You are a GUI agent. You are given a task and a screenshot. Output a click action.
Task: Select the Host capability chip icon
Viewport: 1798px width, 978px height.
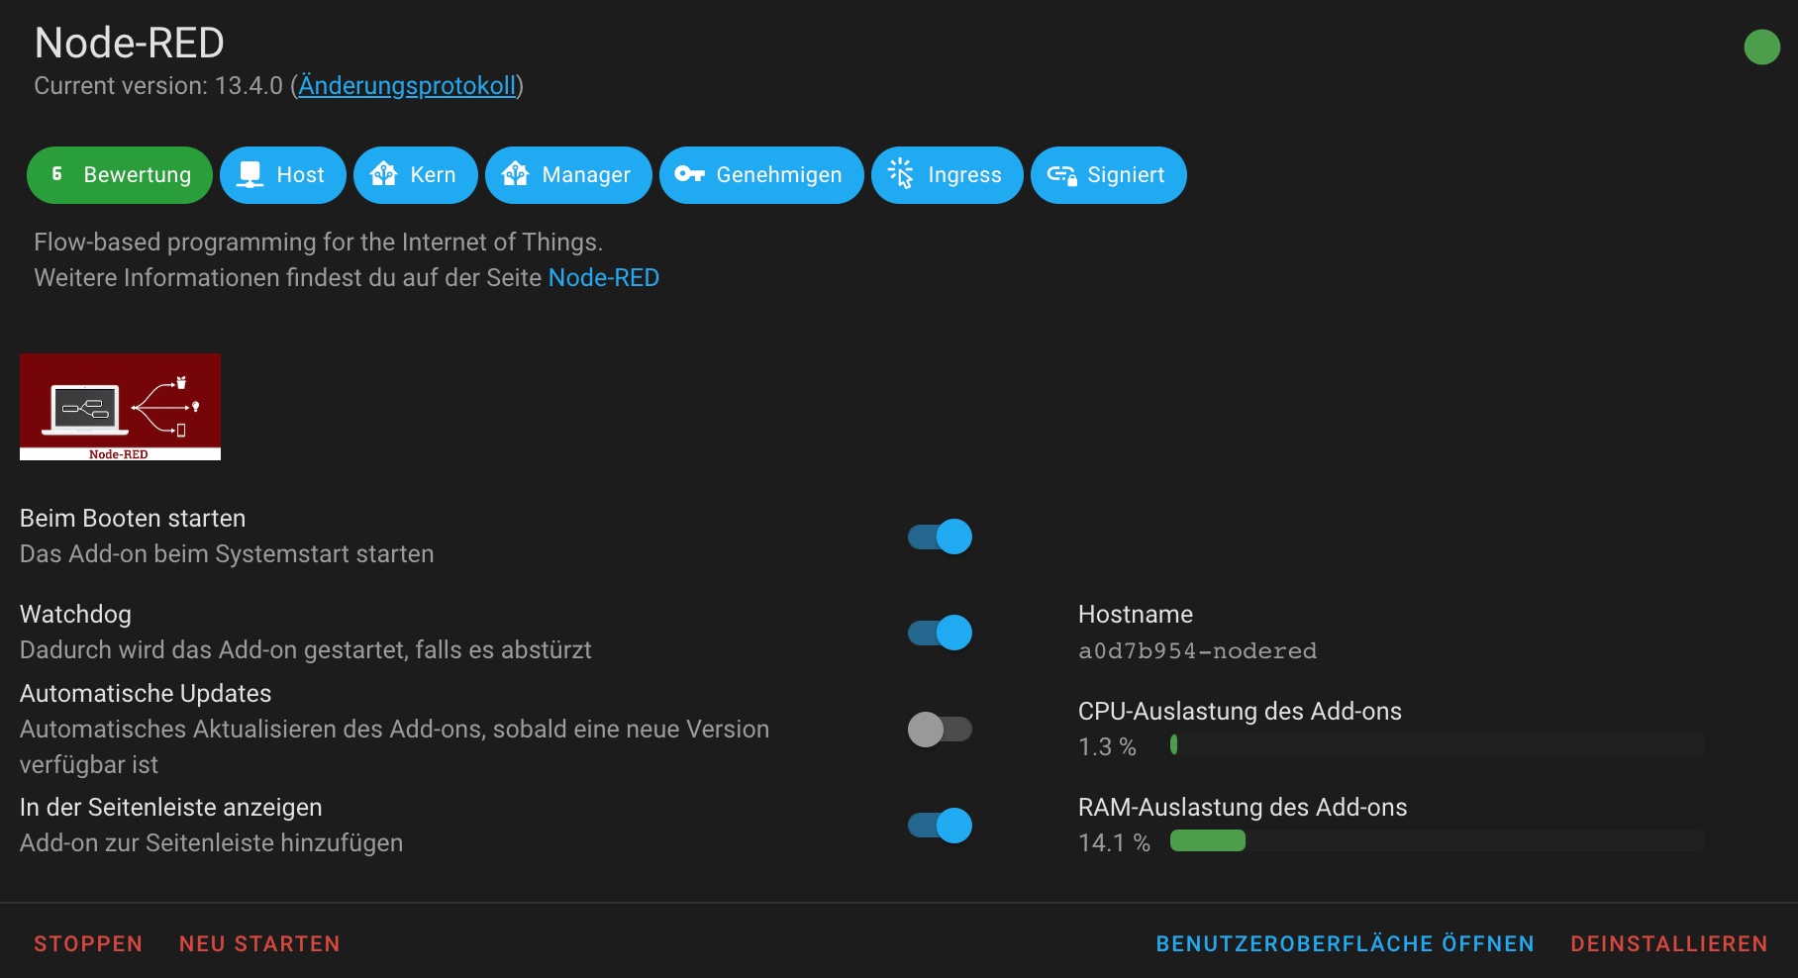[x=253, y=175]
